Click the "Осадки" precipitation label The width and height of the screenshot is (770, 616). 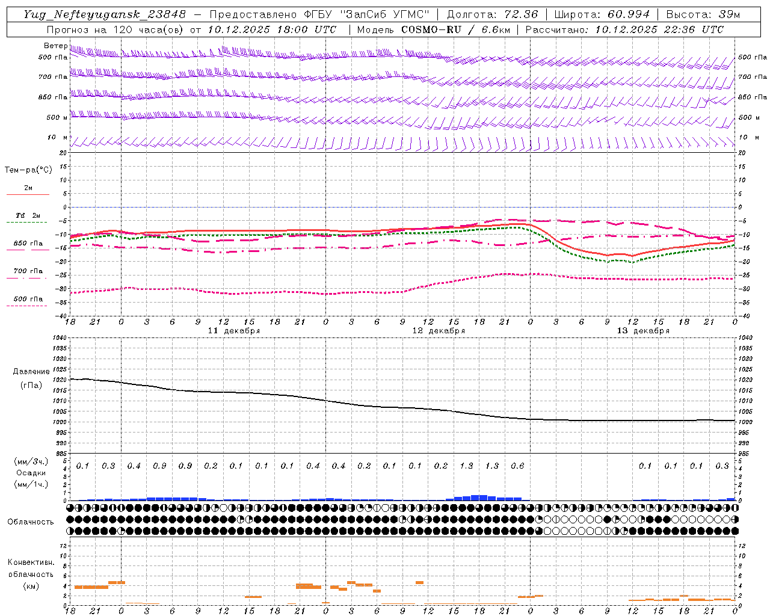pyautogui.click(x=31, y=473)
